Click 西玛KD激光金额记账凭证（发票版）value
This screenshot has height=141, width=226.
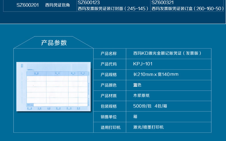(x=167, y=53)
